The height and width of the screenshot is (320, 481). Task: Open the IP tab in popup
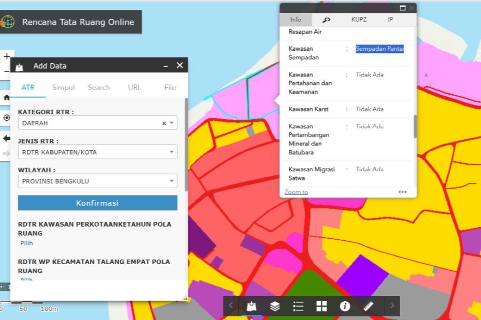pos(390,19)
